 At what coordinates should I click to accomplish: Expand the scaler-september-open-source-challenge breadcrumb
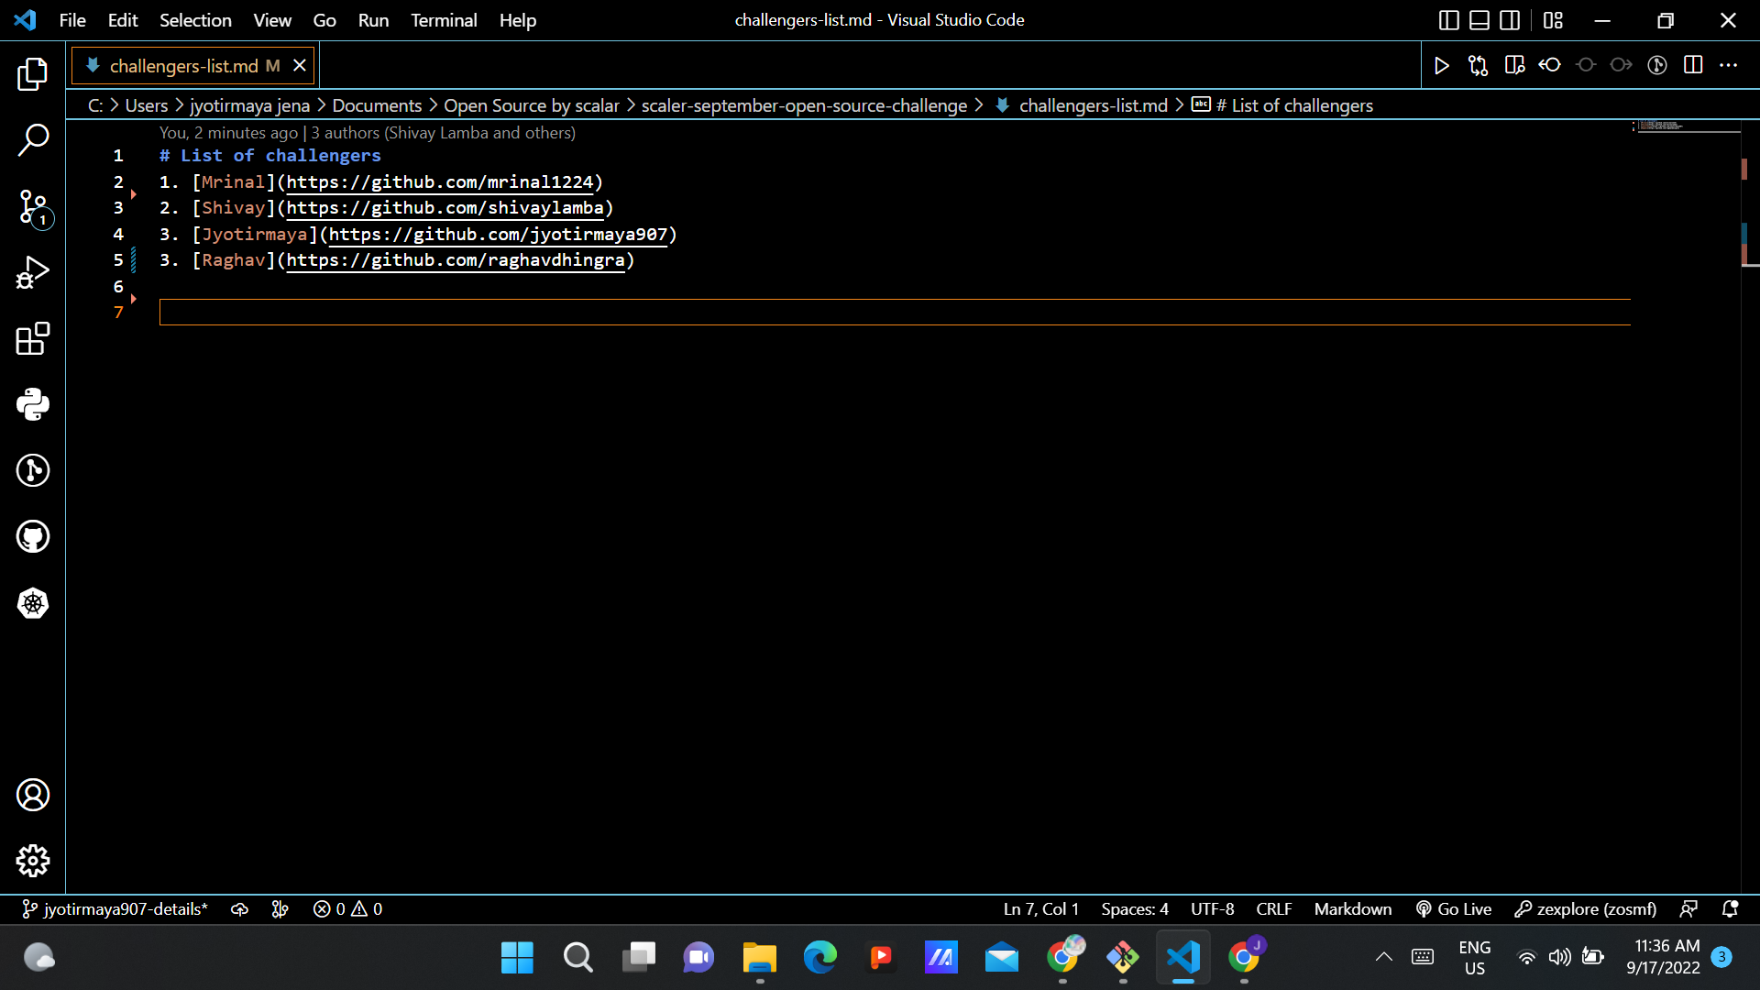[x=804, y=105]
